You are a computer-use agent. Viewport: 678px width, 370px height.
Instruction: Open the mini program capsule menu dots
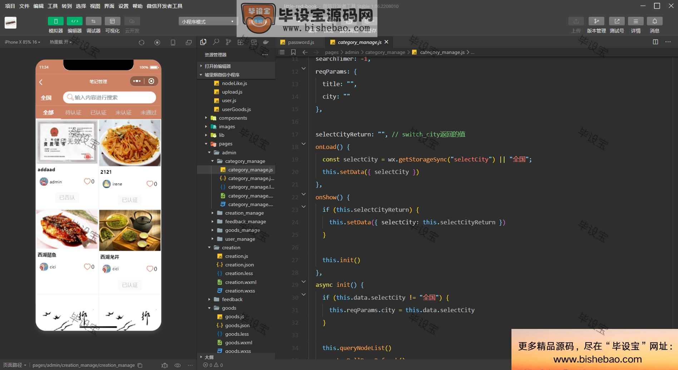pyautogui.click(x=137, y=81)
